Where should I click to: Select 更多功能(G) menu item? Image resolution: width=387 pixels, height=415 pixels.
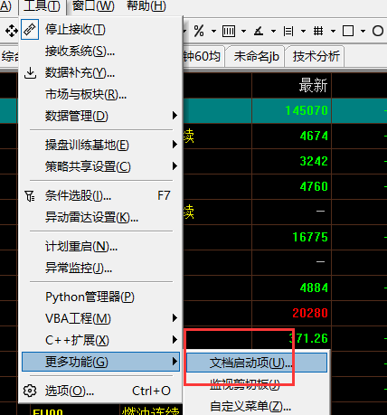pos(100,362)
